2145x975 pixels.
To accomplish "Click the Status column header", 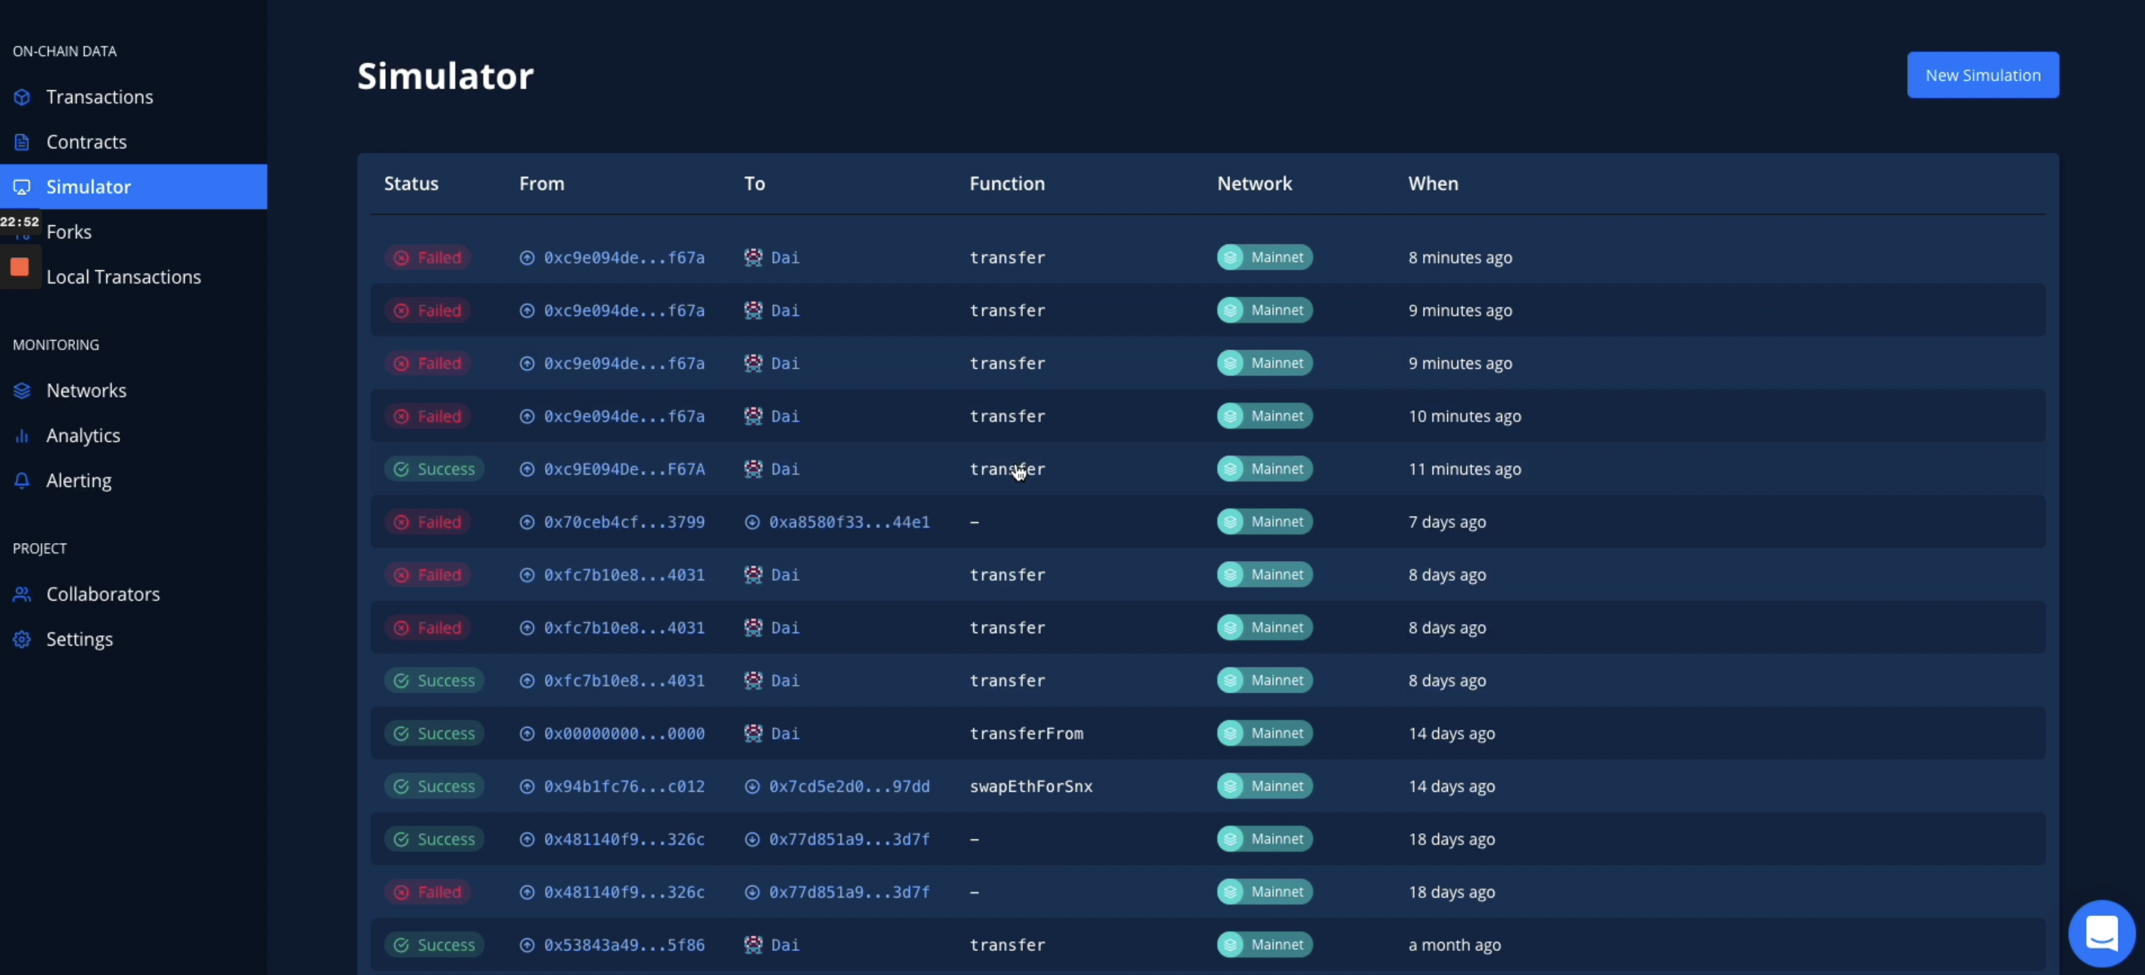I will 411,183.
